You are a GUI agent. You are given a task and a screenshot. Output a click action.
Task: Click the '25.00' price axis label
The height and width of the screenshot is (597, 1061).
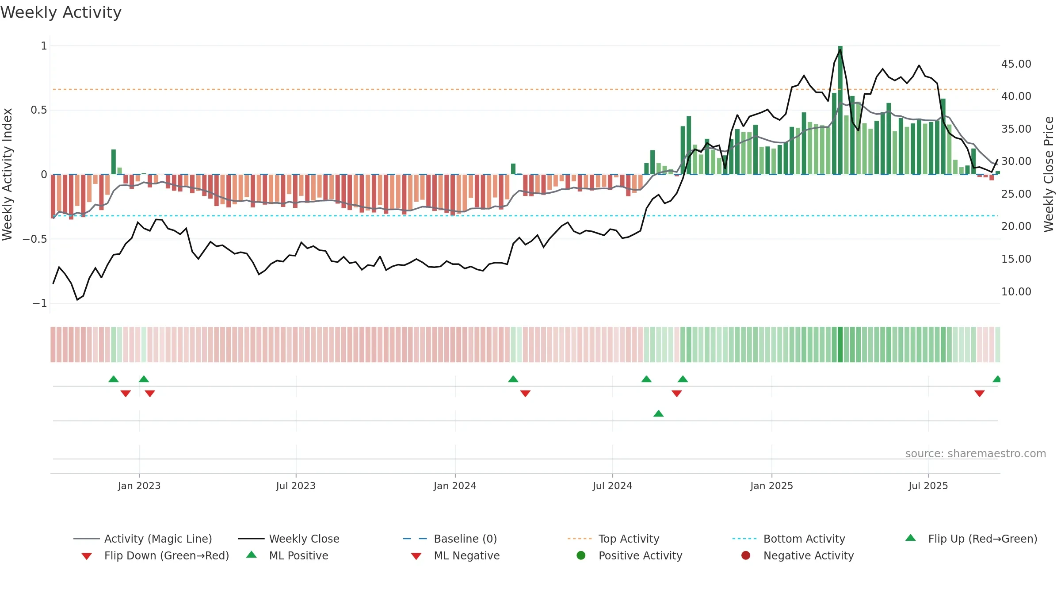(1016, 194)
